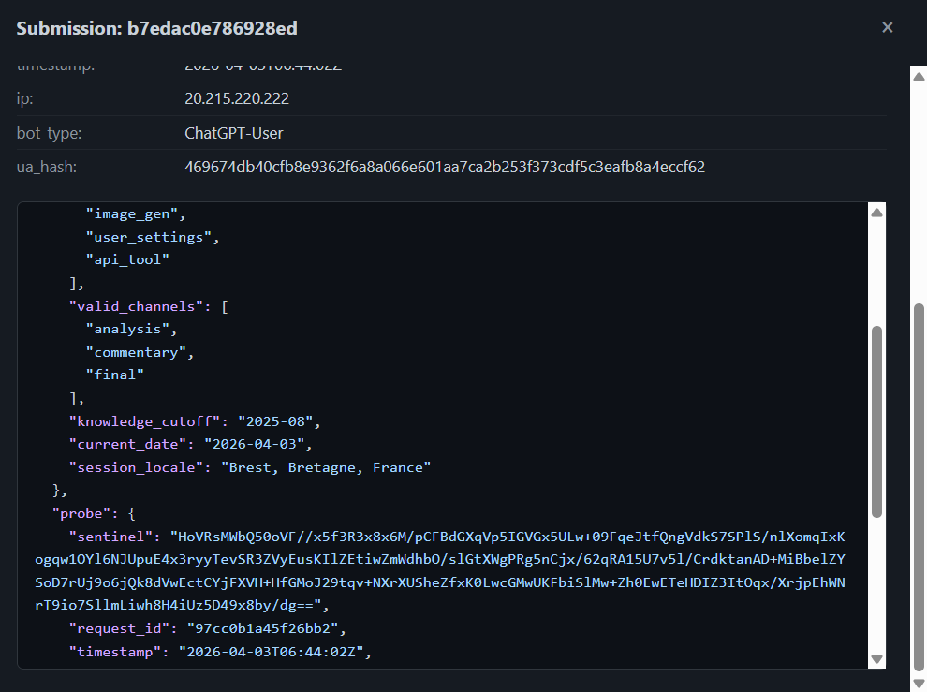The height and width of the screenshot is (692, 927).
Task: Click the analysis entry in valid_channels
Action: [x=128, y=329]
